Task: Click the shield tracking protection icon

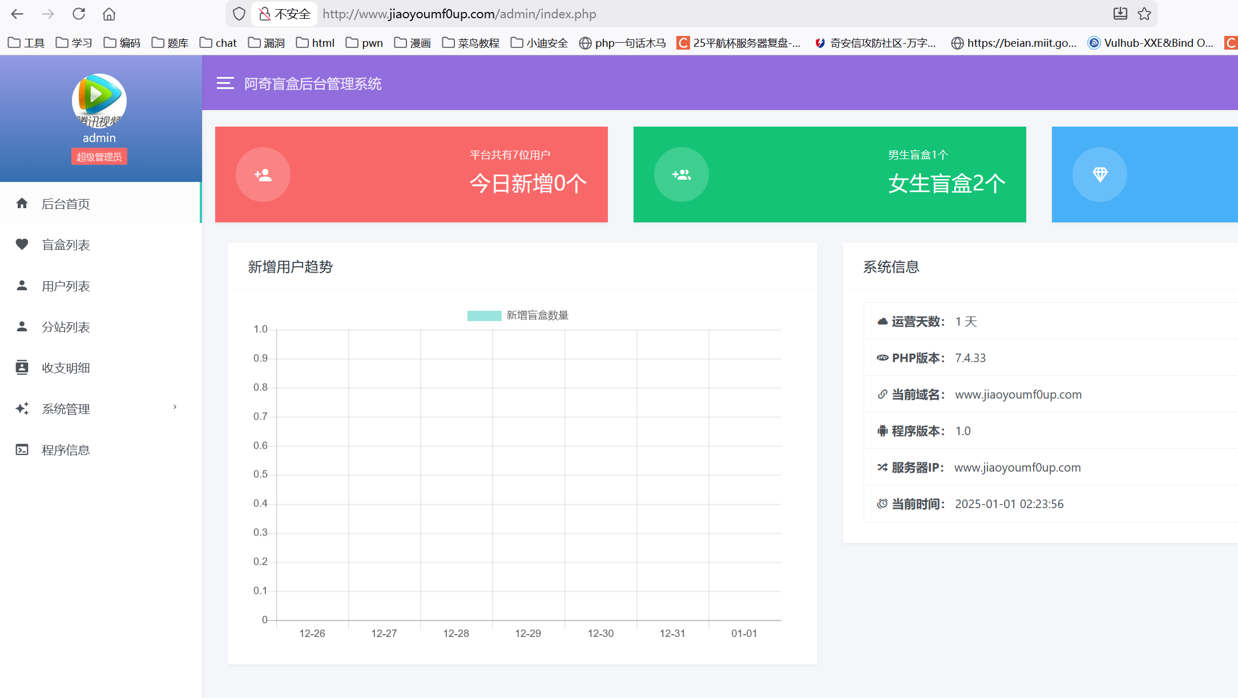Action: [x=239, y=14]
